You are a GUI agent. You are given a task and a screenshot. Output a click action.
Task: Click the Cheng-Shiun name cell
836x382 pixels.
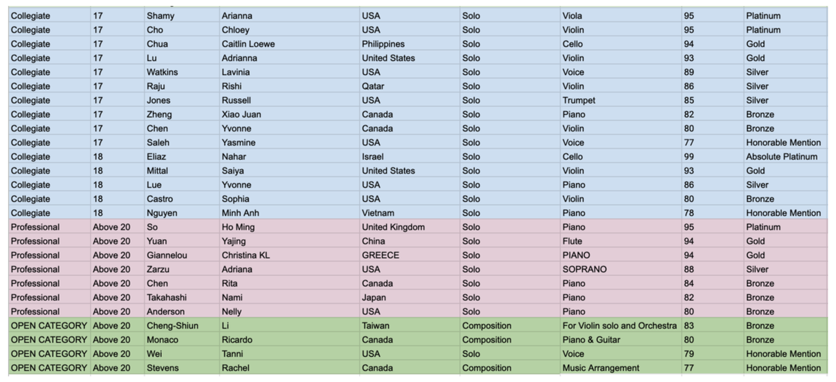[172, 326]
